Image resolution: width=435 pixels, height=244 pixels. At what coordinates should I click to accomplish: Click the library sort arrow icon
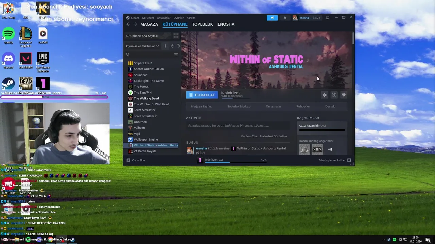point(165,46)
